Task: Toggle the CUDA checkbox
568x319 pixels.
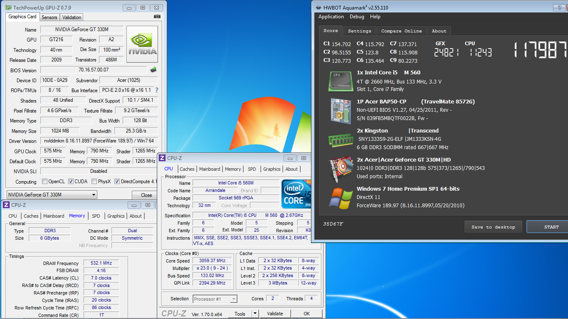Action: click(71, 182)
